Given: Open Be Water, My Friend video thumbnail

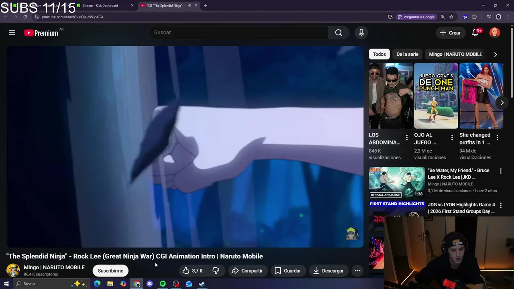Looking at the screenshot, I should click(397, 182).
